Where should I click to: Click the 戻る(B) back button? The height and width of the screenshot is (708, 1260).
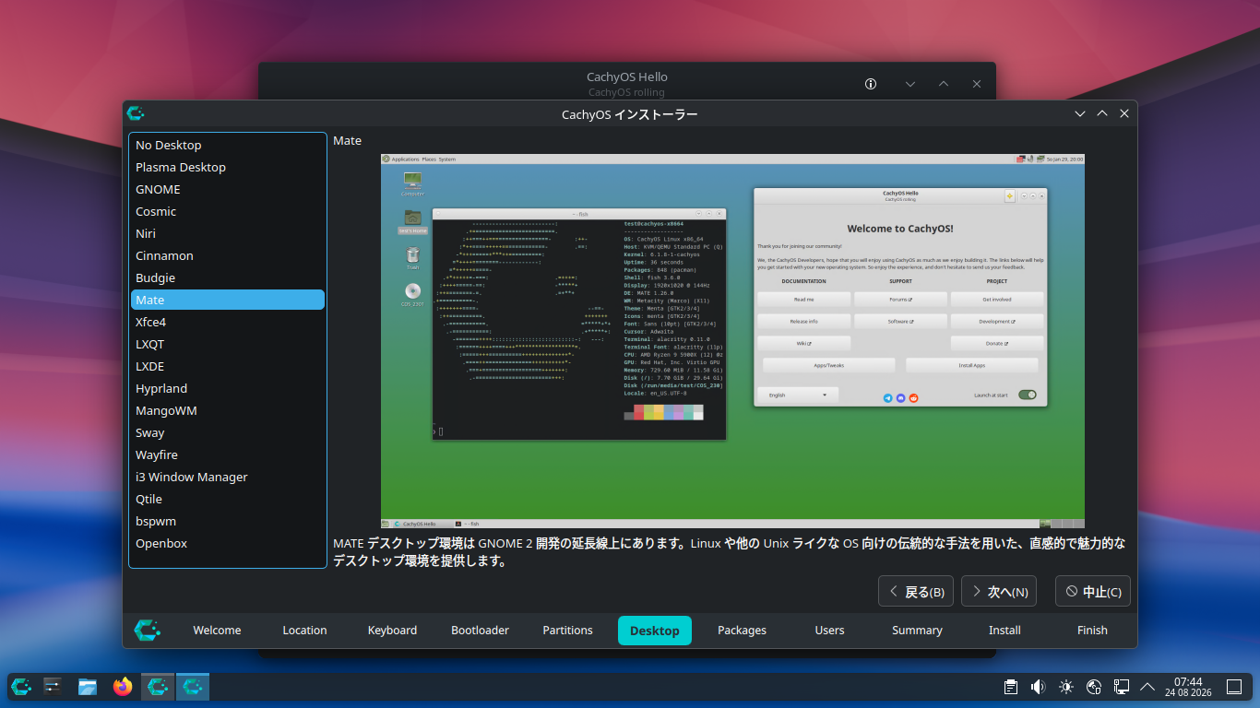[x=916, y=592]
